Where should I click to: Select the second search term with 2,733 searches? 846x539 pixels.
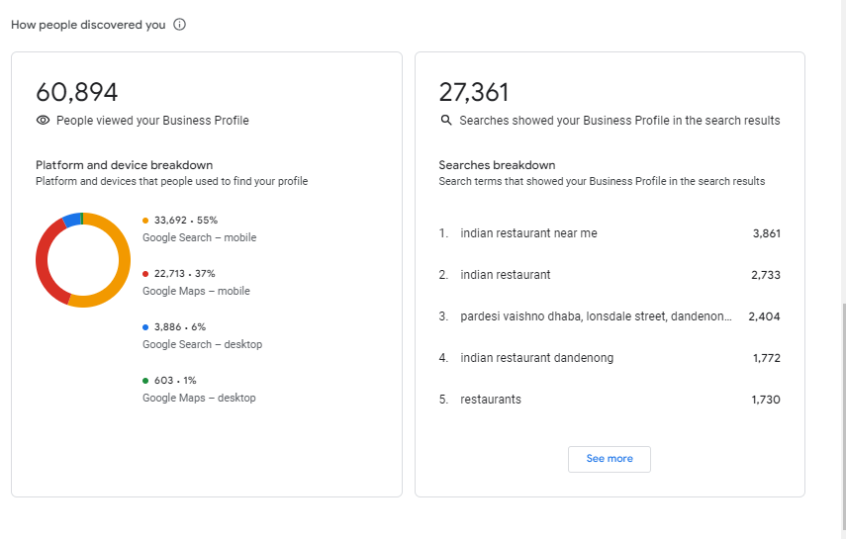(505, 275)
